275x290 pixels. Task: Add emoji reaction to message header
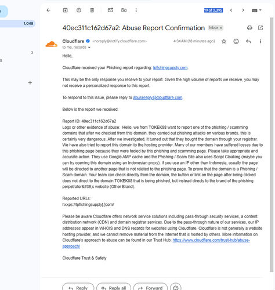point(236,41)
